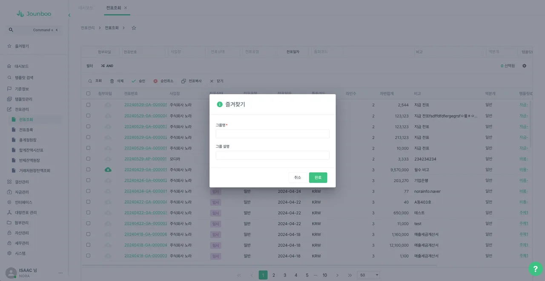Click 조회 search toolbar button
The width and height of the screenshot is (545, 281).
point(95,81)
